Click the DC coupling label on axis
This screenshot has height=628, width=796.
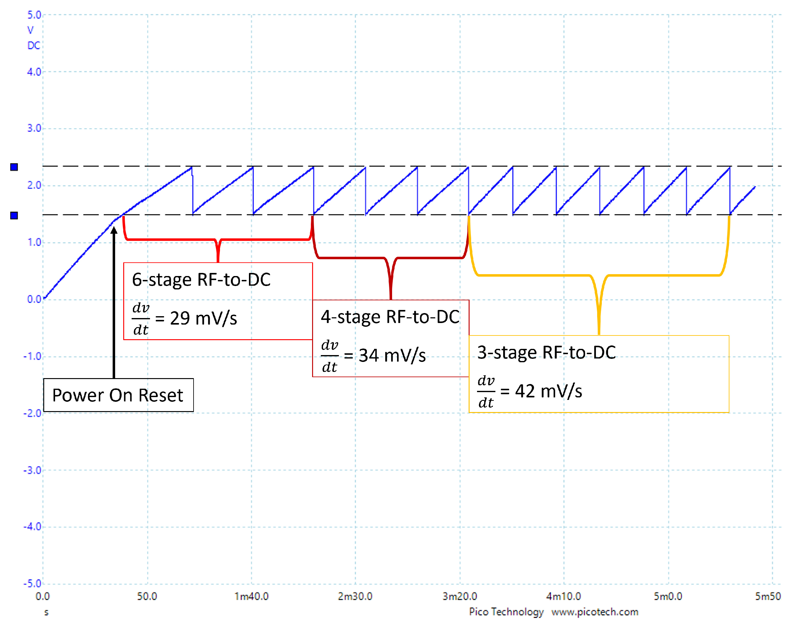34,46
